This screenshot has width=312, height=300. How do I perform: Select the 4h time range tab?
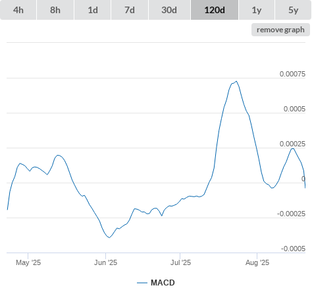[18, 10]
